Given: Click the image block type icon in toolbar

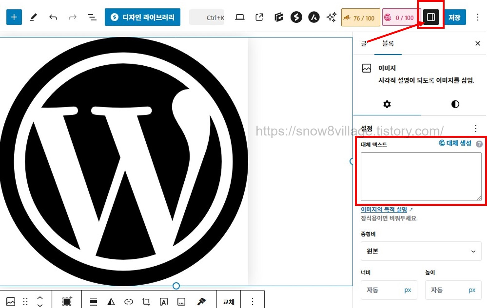Looking at the screenshot, I should 11,301.
